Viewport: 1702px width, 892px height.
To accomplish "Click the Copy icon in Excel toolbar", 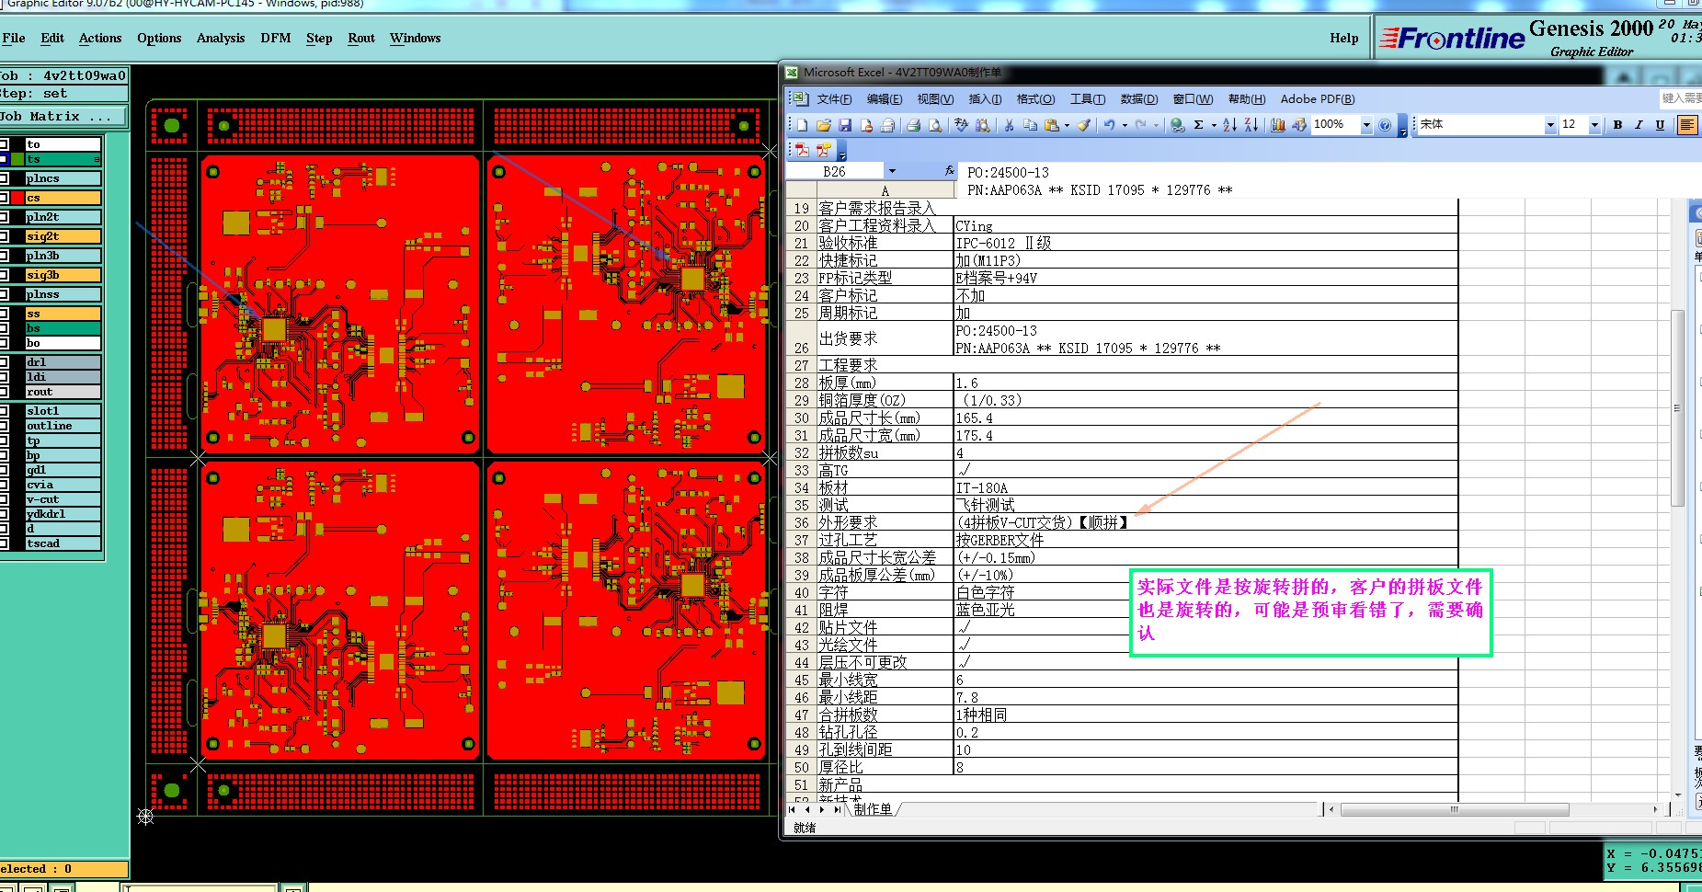I will pyautogui.click(x=1030, y=125).
